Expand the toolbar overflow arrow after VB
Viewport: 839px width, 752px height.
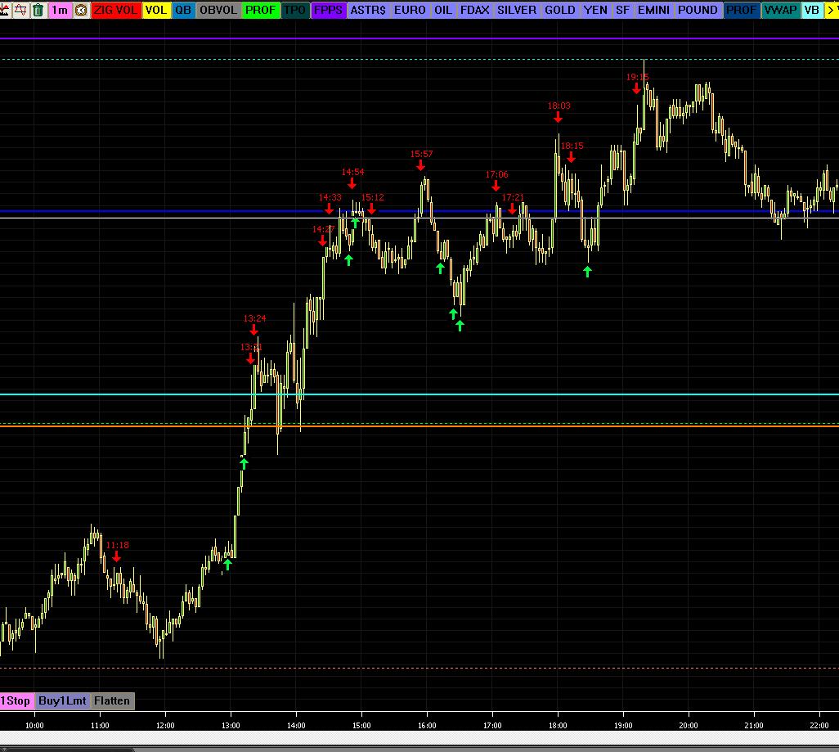tap(831, 10)
